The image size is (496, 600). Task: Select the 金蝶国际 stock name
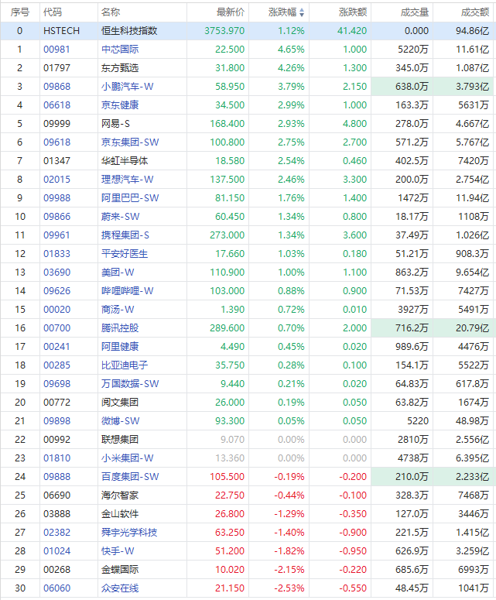pos(120,569)
